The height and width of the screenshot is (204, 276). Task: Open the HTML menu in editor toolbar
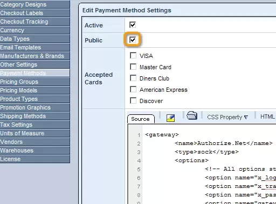[x=267, y=116]
